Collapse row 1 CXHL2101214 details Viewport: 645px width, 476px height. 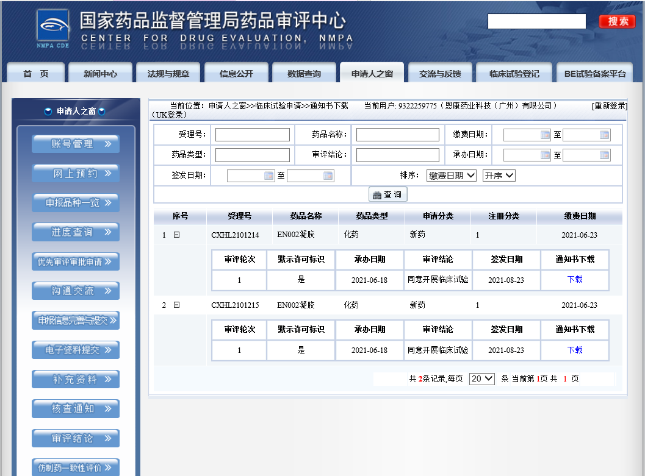coord(176,235)
